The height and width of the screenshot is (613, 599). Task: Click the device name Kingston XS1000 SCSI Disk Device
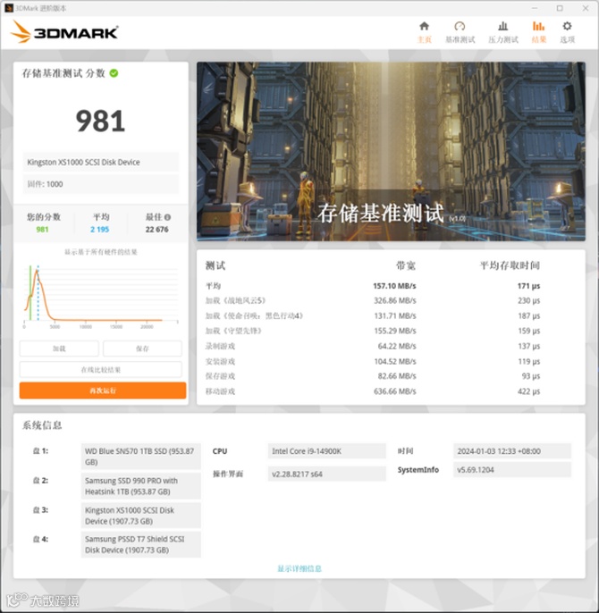(x=100, y=163)
